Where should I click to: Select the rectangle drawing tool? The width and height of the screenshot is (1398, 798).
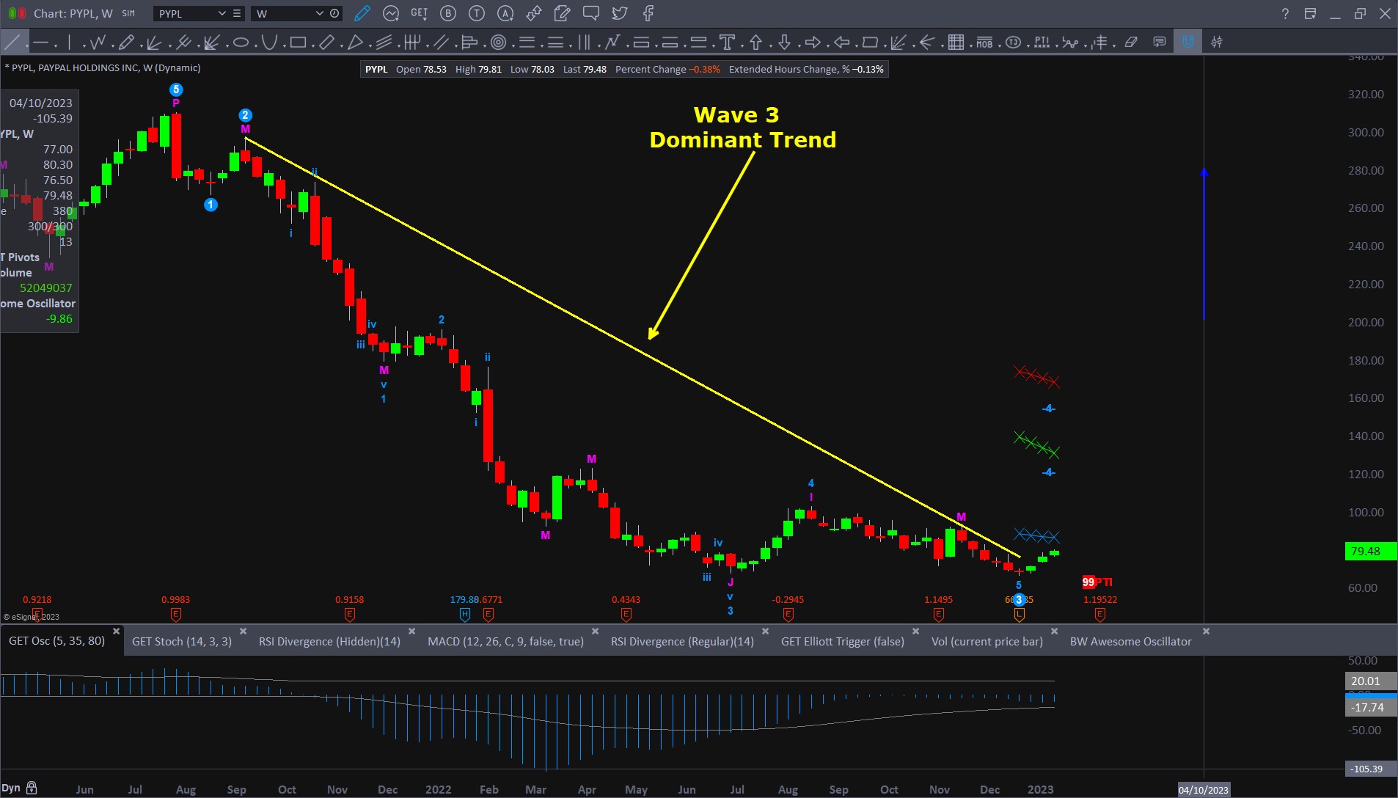[298, 43]
